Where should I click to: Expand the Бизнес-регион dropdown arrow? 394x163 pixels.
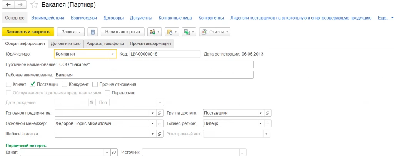pos(261,123)
